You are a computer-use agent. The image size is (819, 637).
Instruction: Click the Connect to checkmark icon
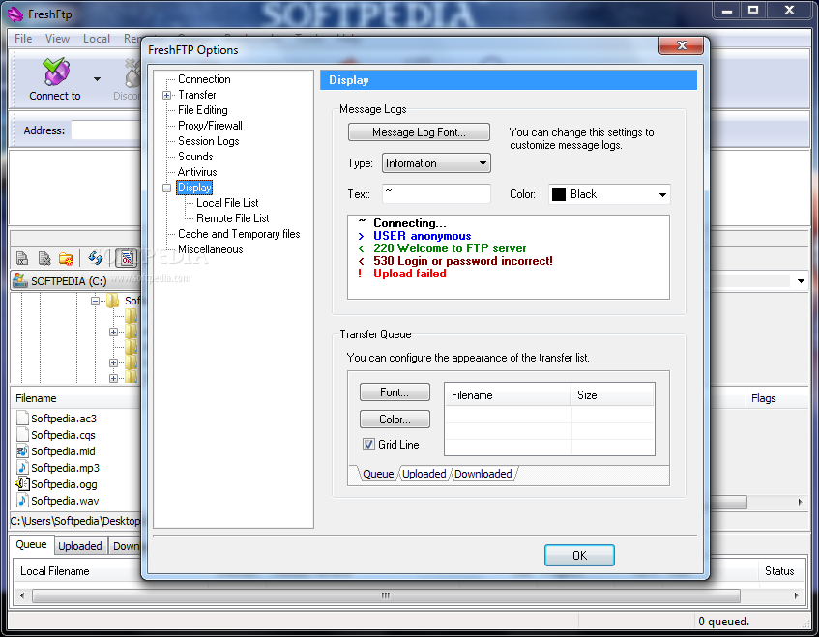coord(56,72)
